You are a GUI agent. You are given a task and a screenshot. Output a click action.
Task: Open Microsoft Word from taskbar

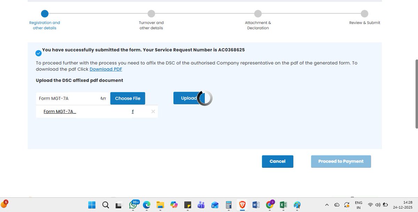[x=256, y=205]
